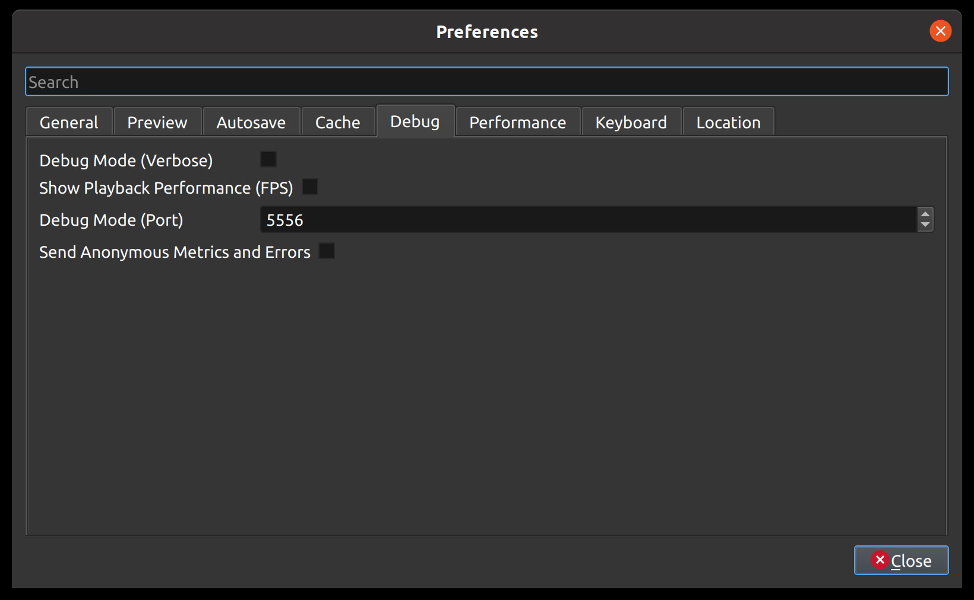Click the red close icon in the titlebar
This screenshot has height=600, width=974.
(940, 31)
